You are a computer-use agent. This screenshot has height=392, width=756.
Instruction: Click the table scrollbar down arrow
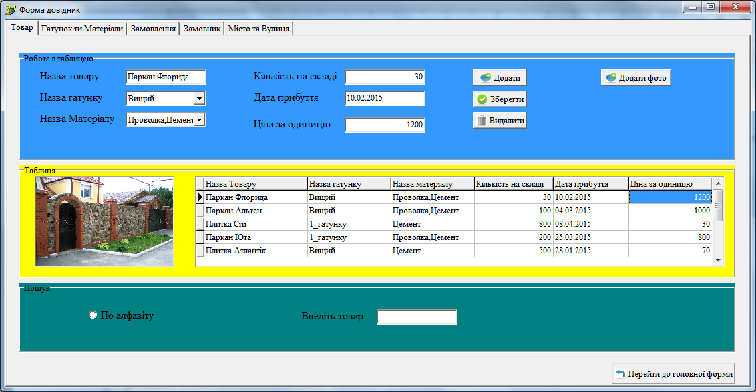717,261
